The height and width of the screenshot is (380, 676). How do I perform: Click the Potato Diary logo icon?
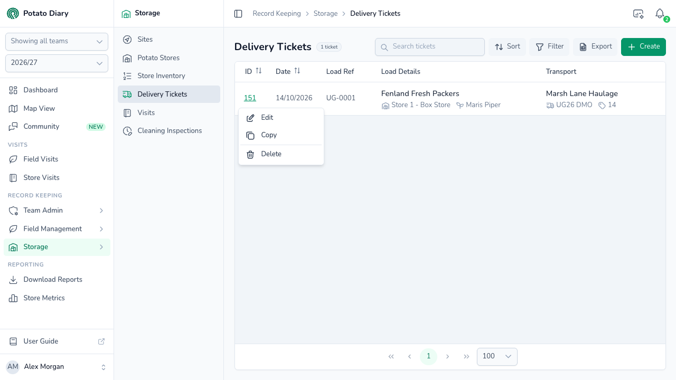tap(13, 13)
